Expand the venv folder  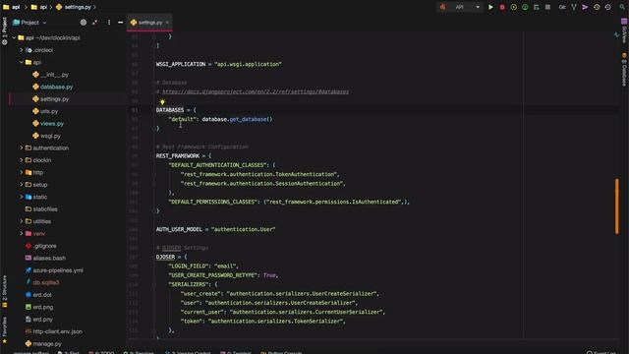pyautogui.click(x=22, y=234)
